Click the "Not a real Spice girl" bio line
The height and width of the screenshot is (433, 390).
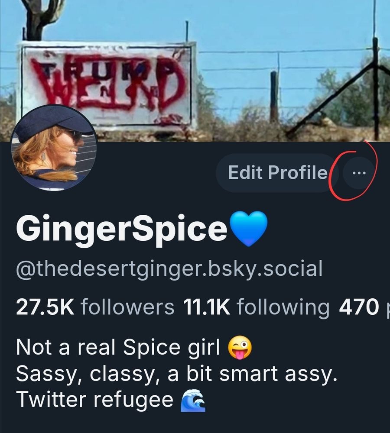[118, 347]
